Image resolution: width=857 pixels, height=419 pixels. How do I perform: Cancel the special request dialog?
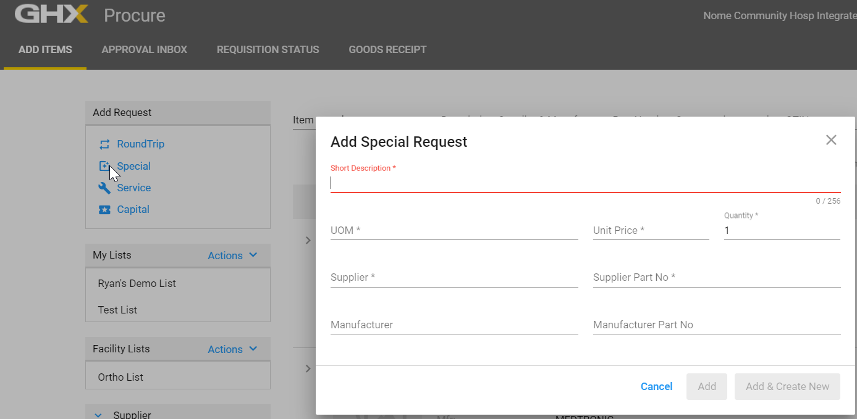point(656,386)
